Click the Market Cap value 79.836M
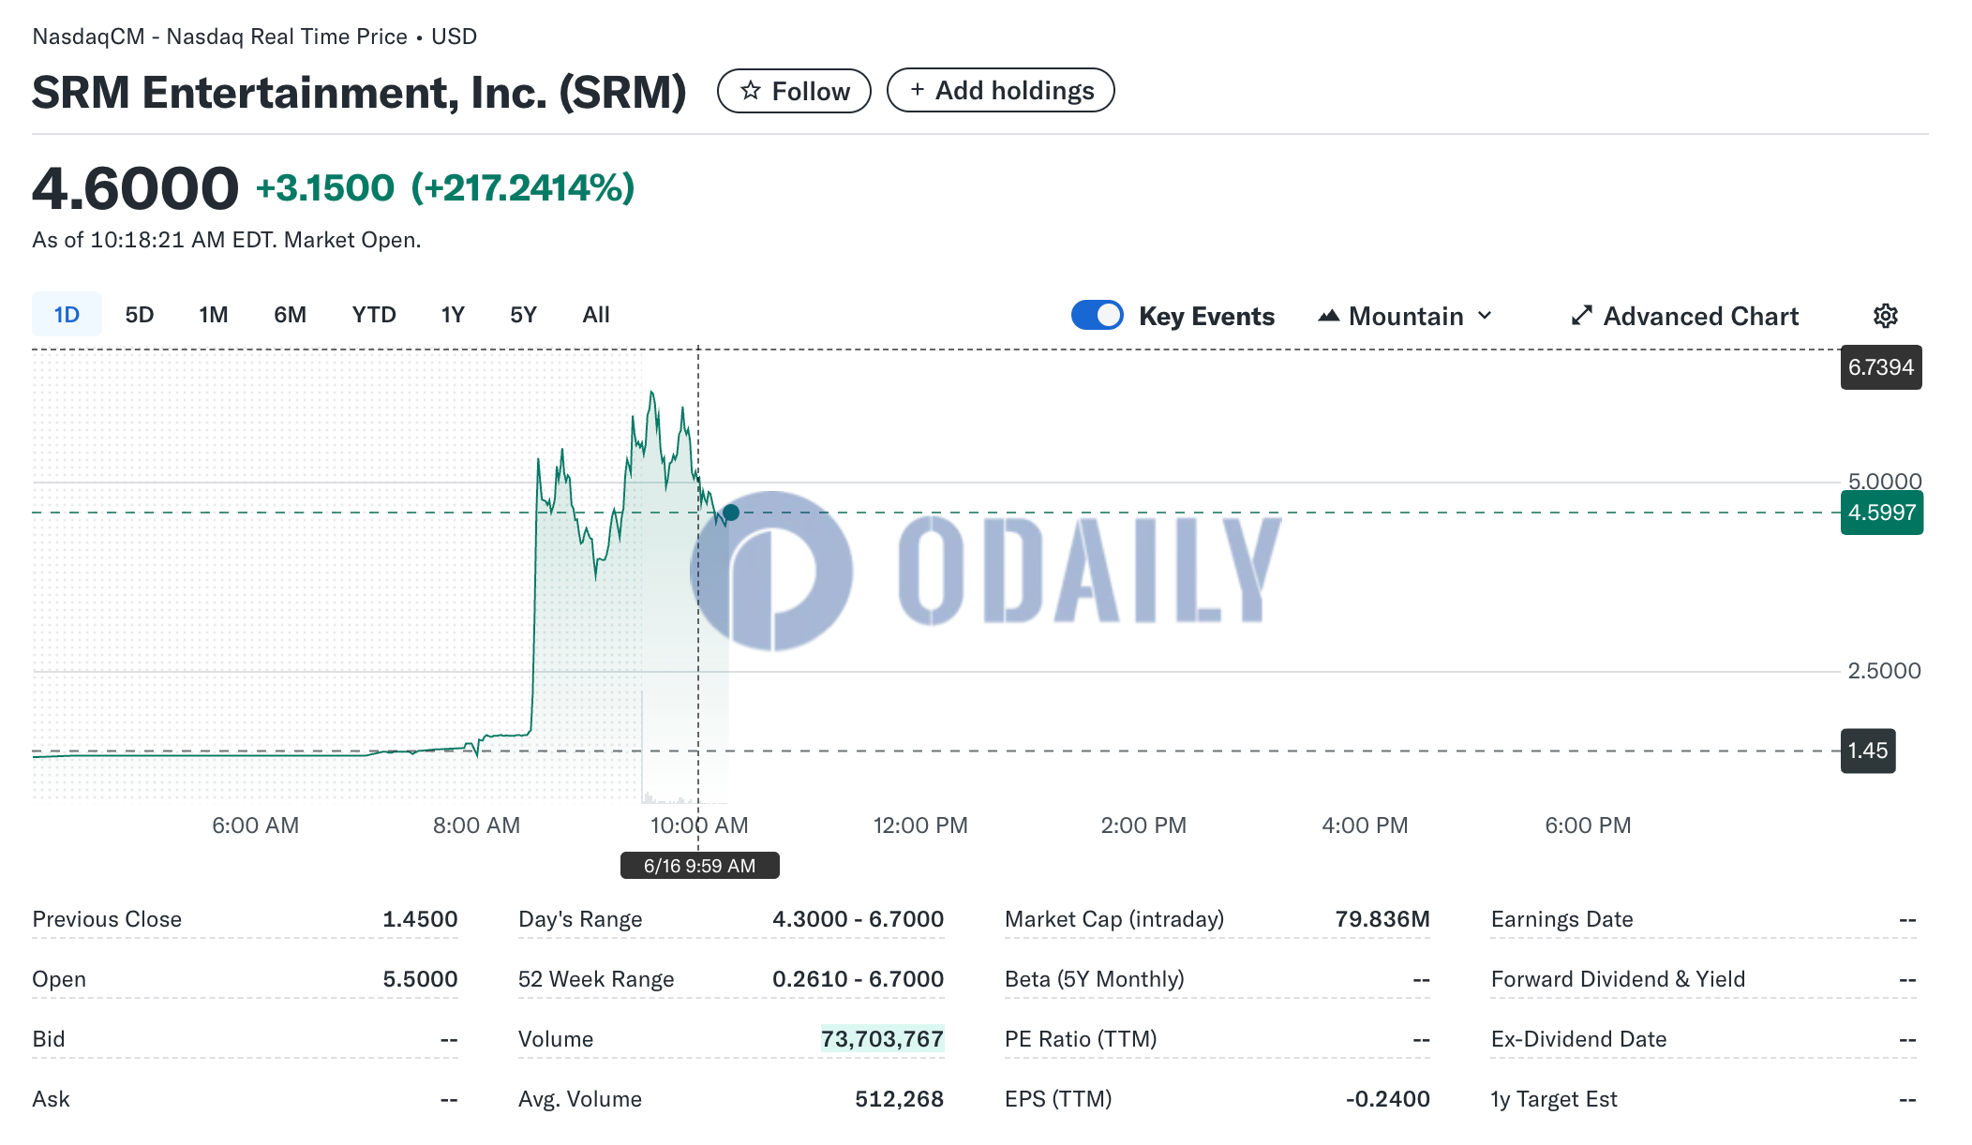This screenshot has width=1972, height=1145. coord(1382,919)
